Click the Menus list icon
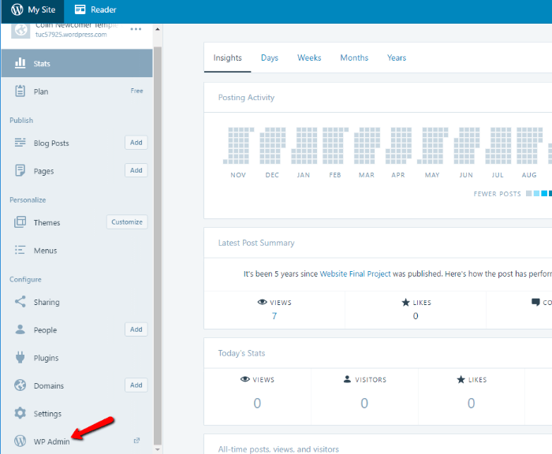The image size is (552, 454). (x=20, y=250)
